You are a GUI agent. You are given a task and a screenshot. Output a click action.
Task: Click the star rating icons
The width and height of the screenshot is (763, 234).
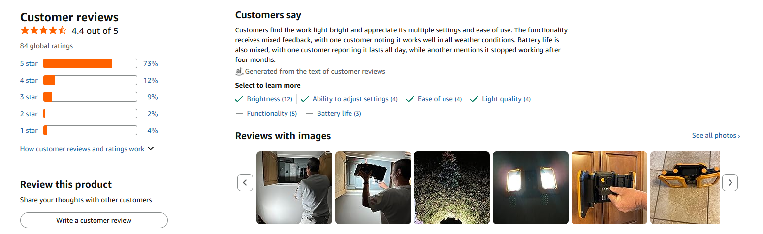coord(43,31)
